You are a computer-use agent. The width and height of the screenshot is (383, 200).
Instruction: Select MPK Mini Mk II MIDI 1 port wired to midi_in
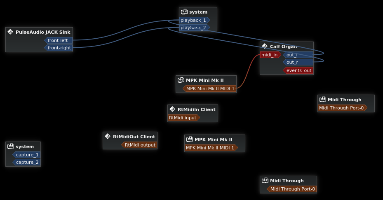(209, 88)
